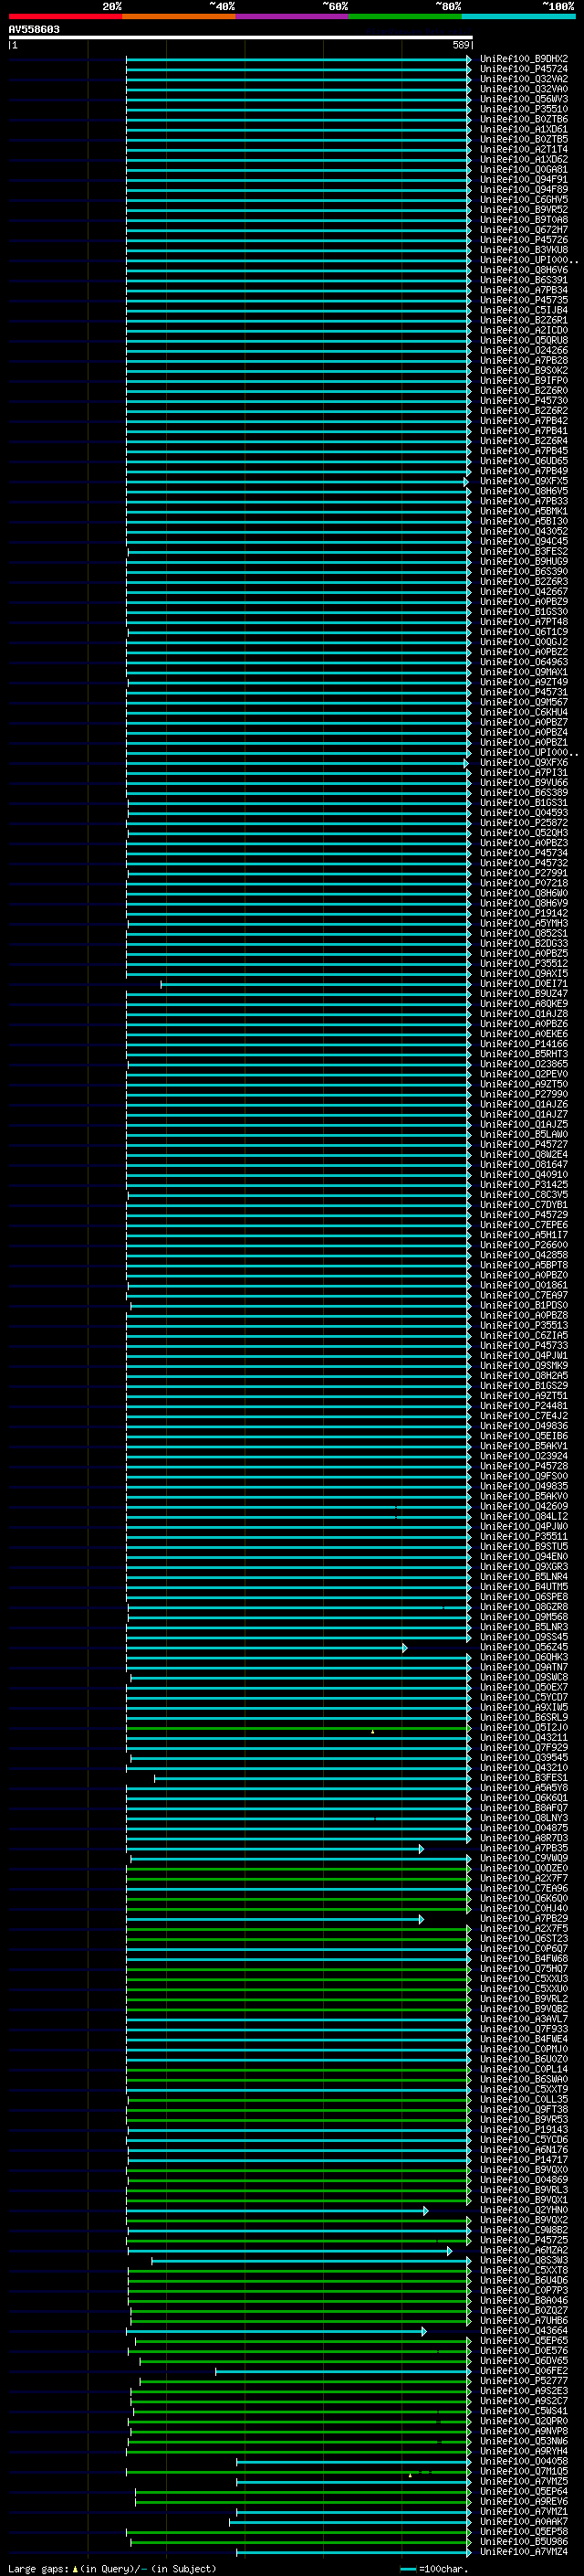Click the UniRef100_Q0DZE0 entry
The width and height of the screenshot is (584, 2576).
(x=524, y=1868)
